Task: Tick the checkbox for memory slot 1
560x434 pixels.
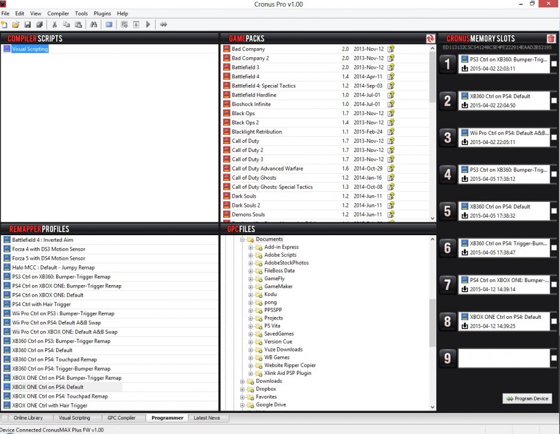Action: coord(554,64)
